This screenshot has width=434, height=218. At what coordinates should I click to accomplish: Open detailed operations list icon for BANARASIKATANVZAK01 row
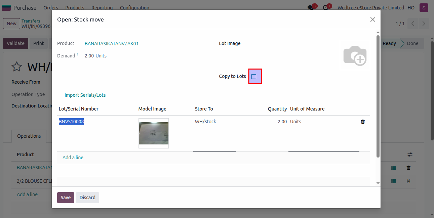(393, 168)
